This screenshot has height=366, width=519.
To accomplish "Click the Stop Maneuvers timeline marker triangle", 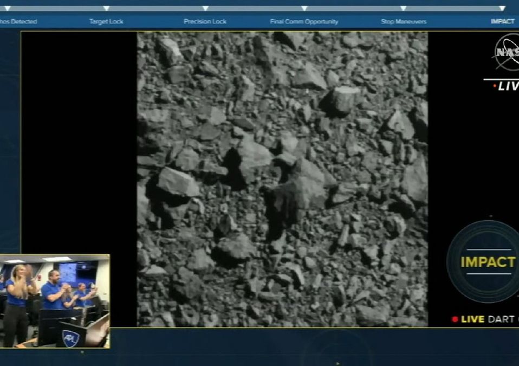I will 403,8.
